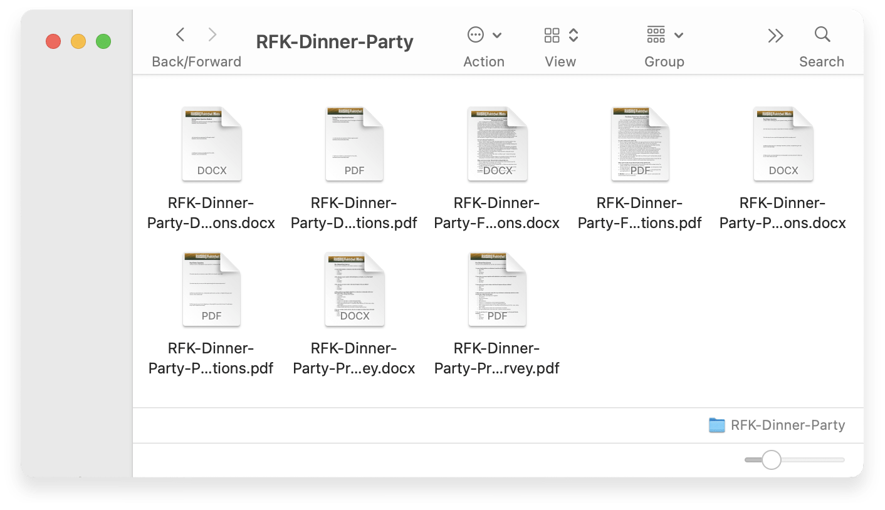Viewport: 885px width, 510px height.
Task: Select the RFK-Dinner-Party-D...tions.pdf file icon
Action: pyautogui.click(x=355, y=144)
